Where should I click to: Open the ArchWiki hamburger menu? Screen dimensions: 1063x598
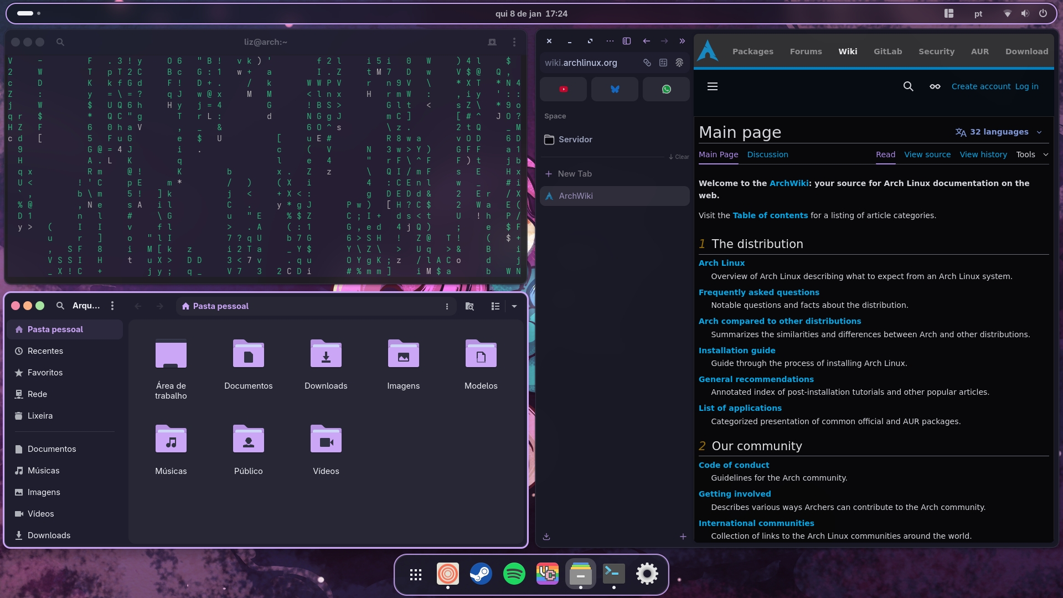[x=713, y=86]
